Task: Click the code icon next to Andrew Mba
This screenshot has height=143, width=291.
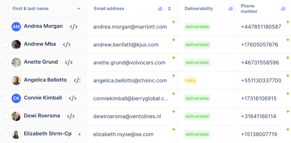Action: coord(67,45)
